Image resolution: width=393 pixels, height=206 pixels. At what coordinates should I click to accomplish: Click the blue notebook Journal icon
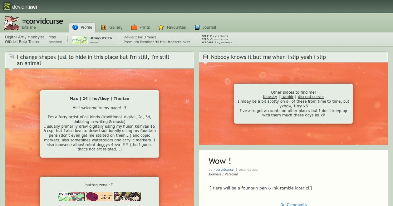tap(197, 27)
